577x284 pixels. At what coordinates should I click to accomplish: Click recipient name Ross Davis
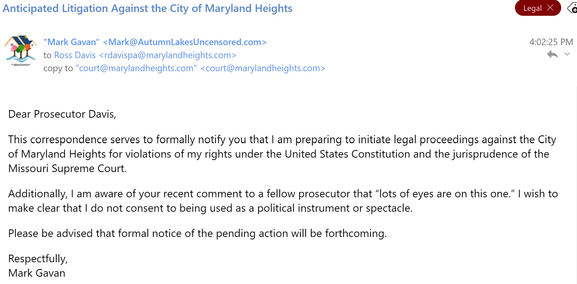coord(75,55)
